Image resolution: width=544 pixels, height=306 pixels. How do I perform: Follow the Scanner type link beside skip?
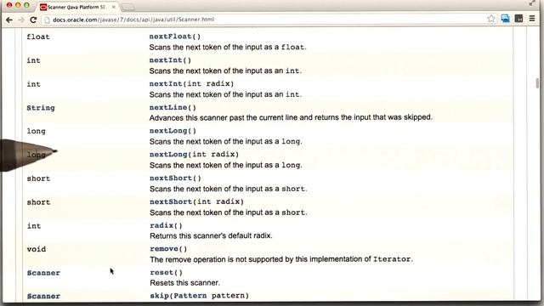[43, 296]
